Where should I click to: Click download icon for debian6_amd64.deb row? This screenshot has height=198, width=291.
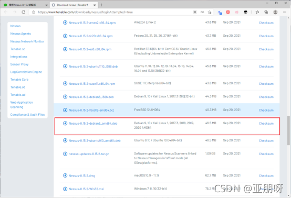65,123
